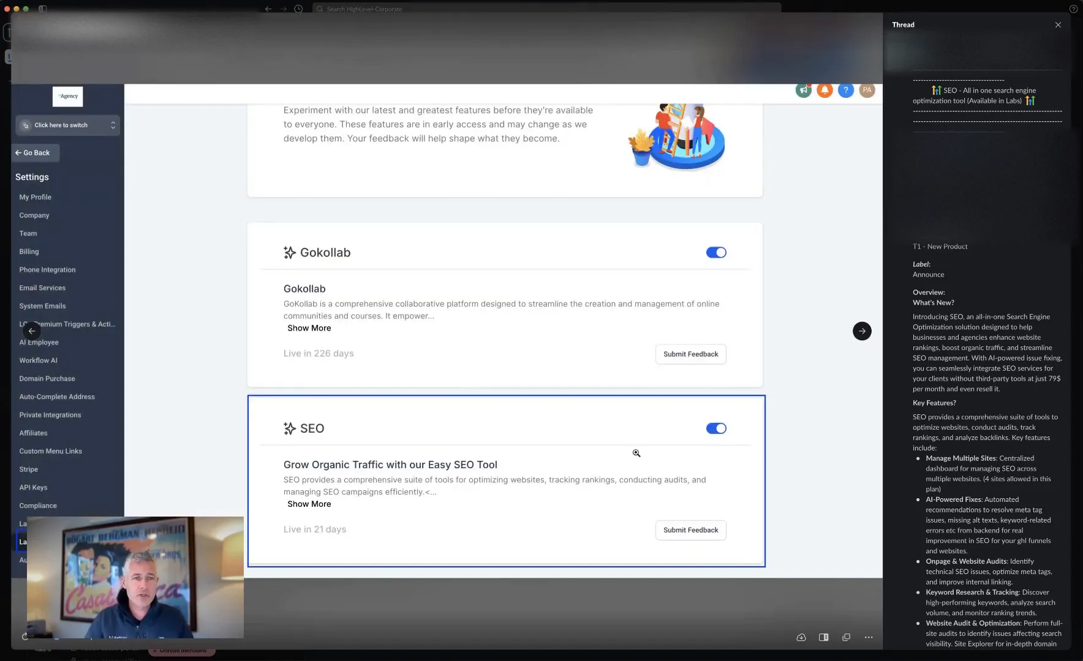Close the Thread panel

(x=1058, y=25)
